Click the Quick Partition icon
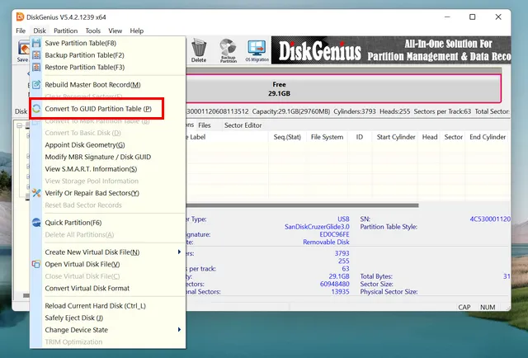The width and height of the screenshot is (528, 358). [x=36, y=222]
